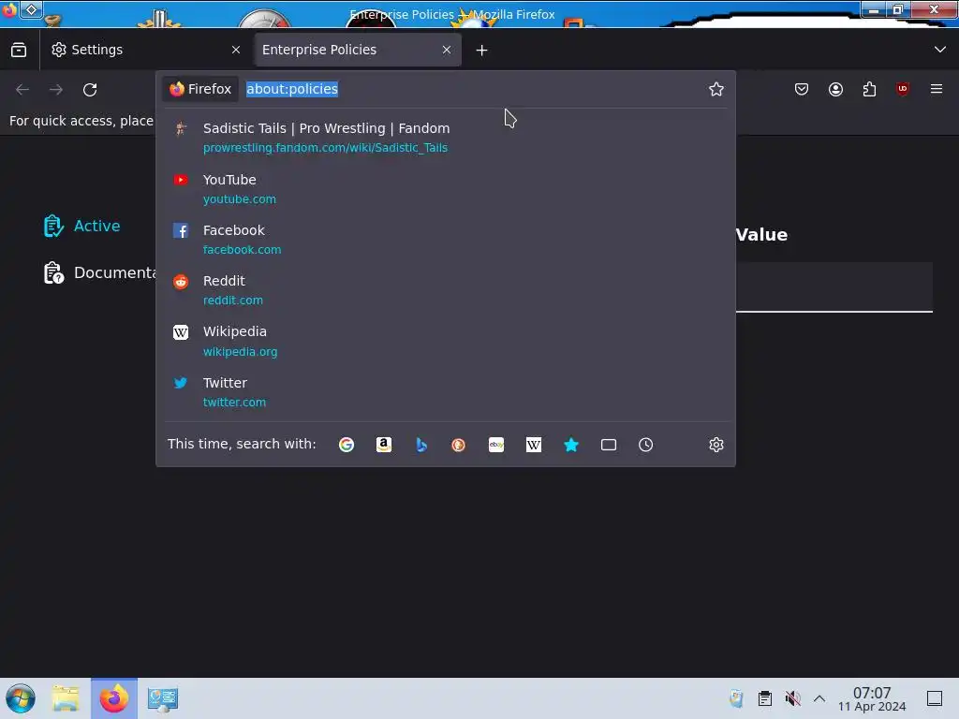959x719 pixels.
Task: Switch to the Settings tab
Action: point(145,50)
